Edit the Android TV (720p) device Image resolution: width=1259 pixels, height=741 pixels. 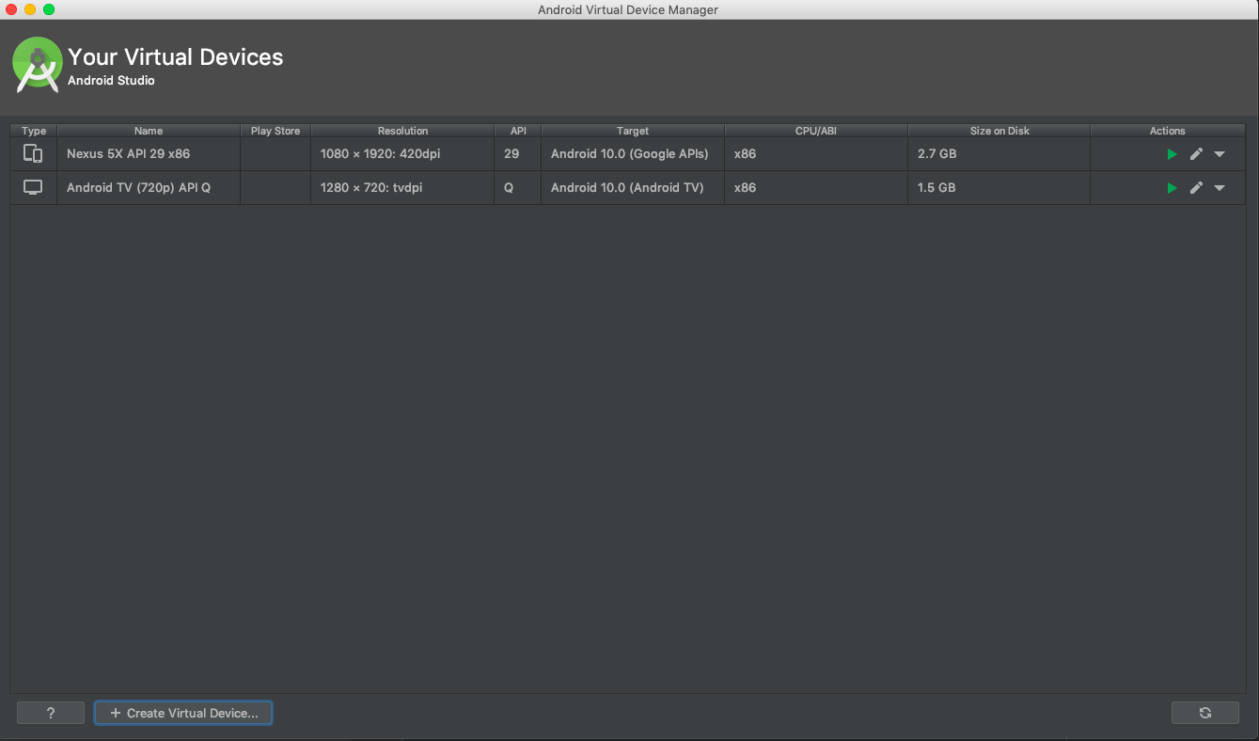click(1196, 188)
